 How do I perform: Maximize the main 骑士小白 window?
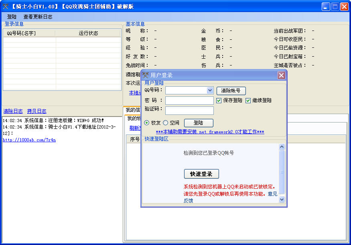click(335, 6)
